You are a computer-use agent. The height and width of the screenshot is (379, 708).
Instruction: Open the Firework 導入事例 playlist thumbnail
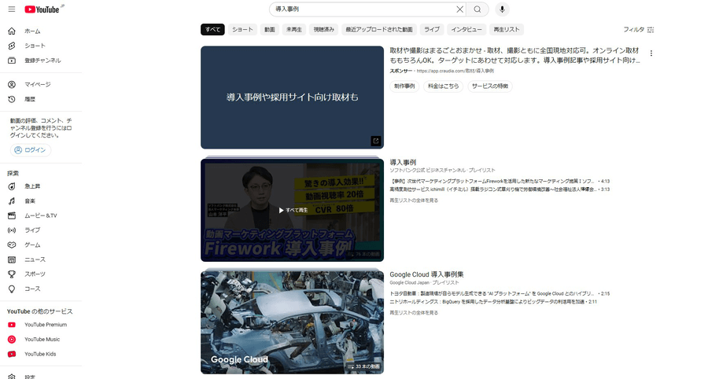(292, 210)
